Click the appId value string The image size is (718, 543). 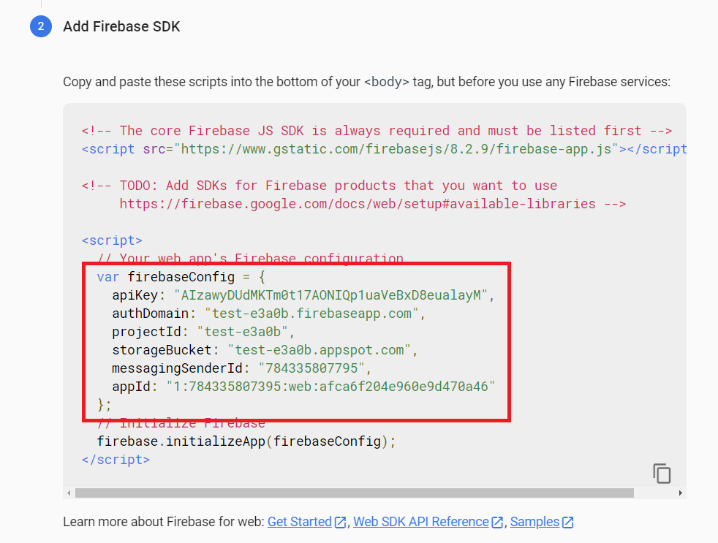point(330,387)
